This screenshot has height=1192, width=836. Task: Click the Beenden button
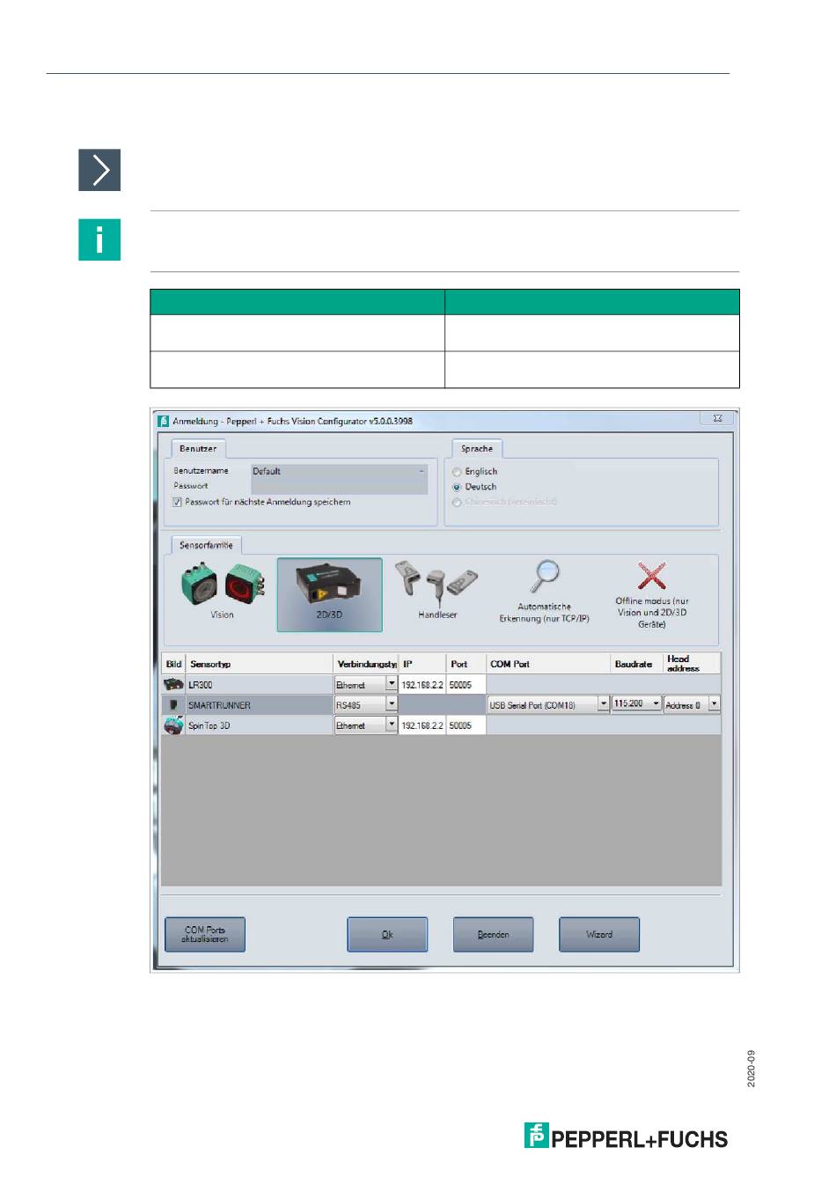(x=494, y=934)
